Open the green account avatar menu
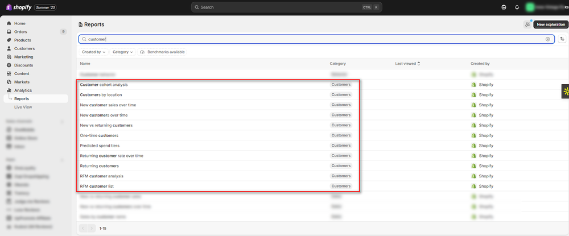569x236 pixels. [530, 7]
